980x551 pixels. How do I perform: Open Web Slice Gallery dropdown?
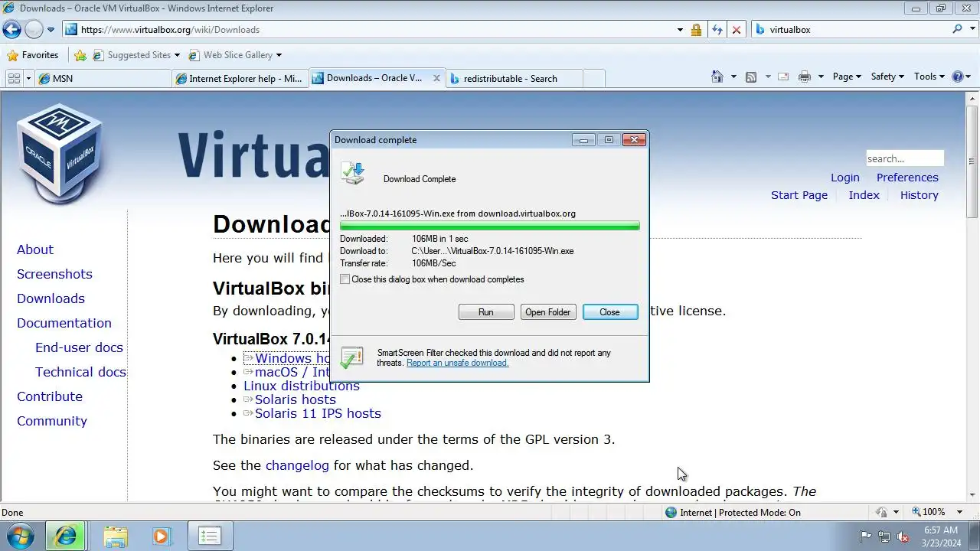click(x=234, y=55)
